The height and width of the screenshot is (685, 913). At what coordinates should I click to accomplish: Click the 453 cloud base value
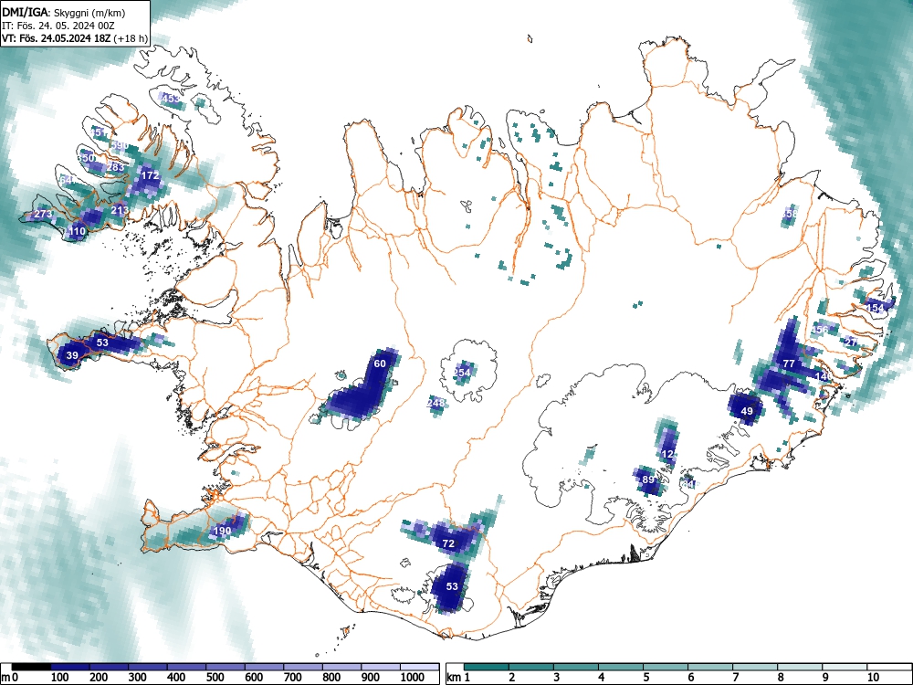click(172, 99)
